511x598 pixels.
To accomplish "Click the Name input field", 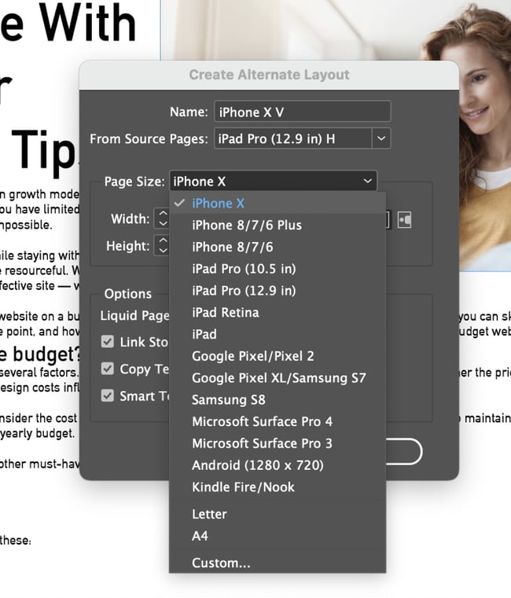I will tap(302, 112).
